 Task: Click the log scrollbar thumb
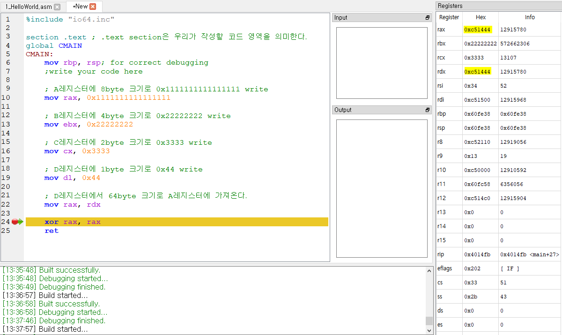[429, 320]
